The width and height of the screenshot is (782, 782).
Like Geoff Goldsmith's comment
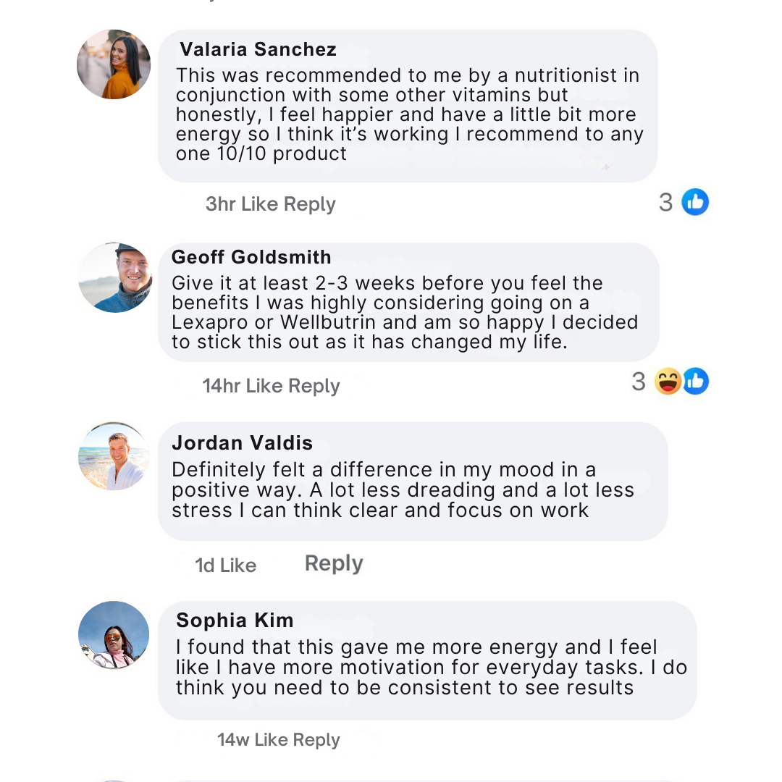point(264,386)
